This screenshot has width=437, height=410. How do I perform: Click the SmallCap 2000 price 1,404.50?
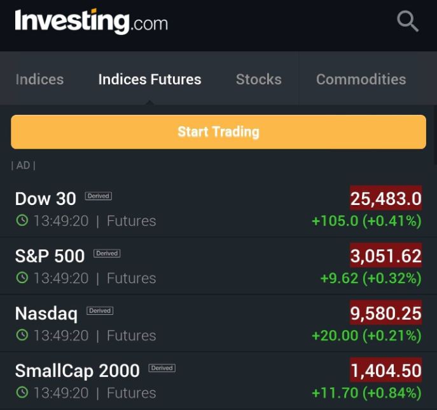pyautogui.click(x=385, y=371)
